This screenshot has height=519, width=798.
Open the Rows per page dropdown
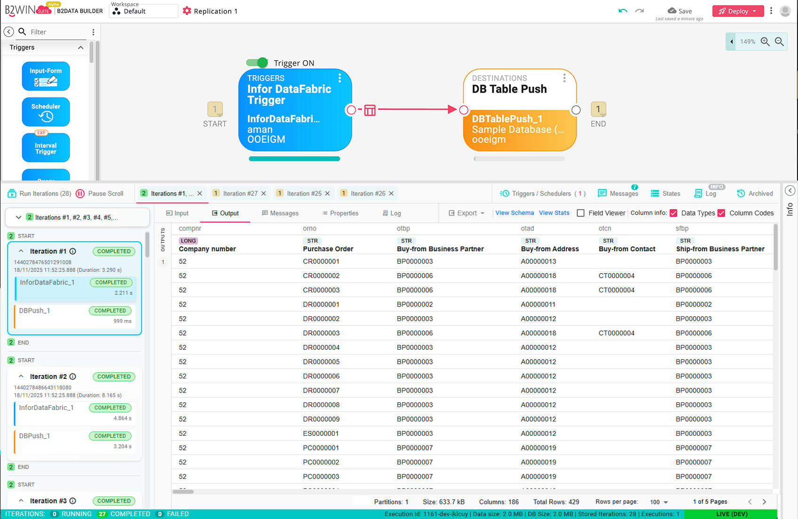[659, 502]
